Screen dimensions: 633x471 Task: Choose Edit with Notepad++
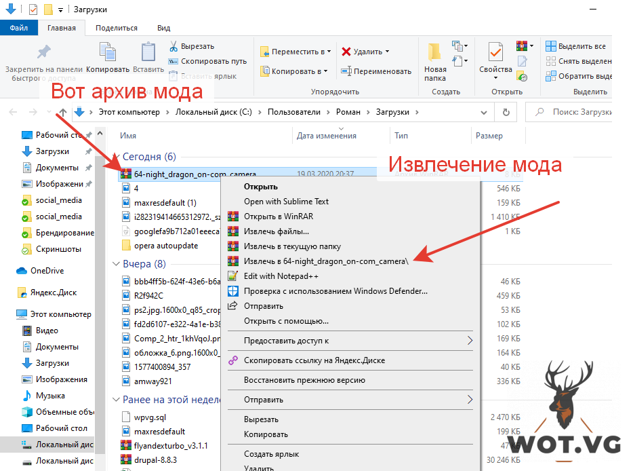[281, 276]
